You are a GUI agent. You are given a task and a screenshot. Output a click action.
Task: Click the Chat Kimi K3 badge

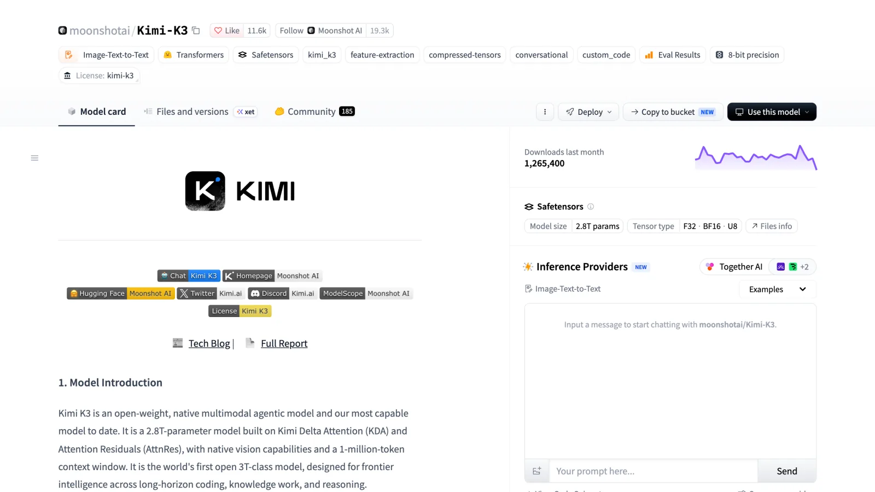coord(189,276)
